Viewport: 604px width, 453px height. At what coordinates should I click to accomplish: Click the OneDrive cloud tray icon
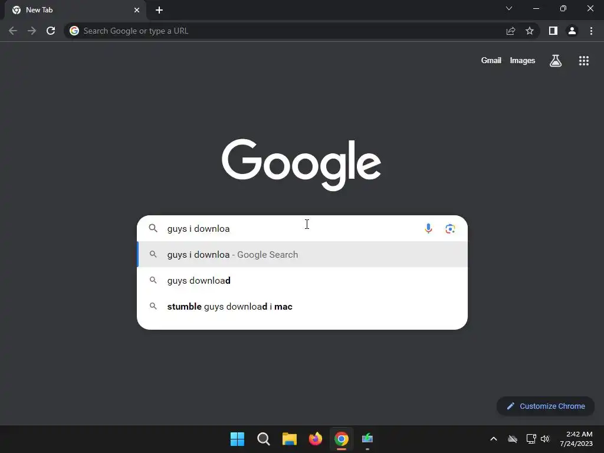click(513, 439)
